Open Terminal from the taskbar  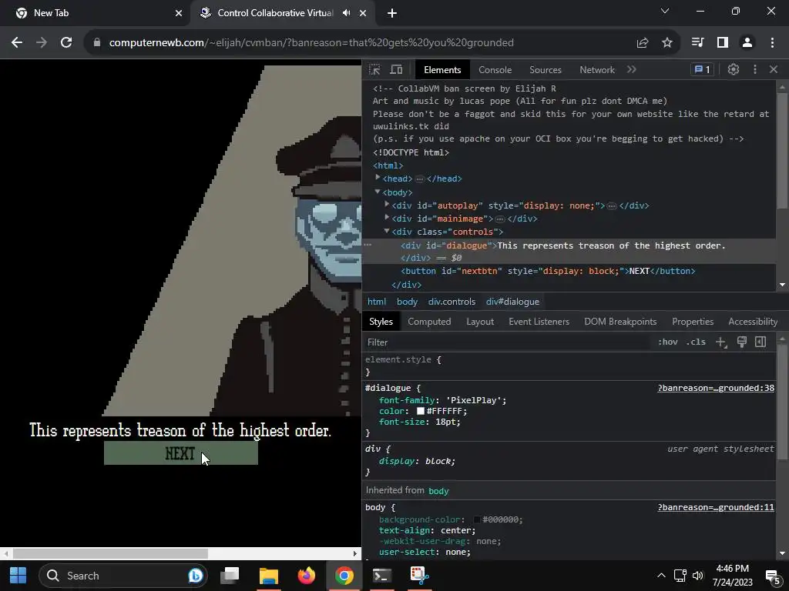click(x=382, y=576)
